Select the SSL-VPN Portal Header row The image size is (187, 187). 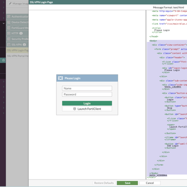(17, 56)
